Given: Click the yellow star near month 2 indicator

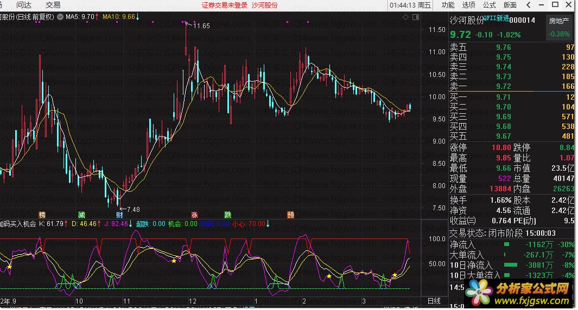Looking at the screenshot, I should click(x=329, y=276).
